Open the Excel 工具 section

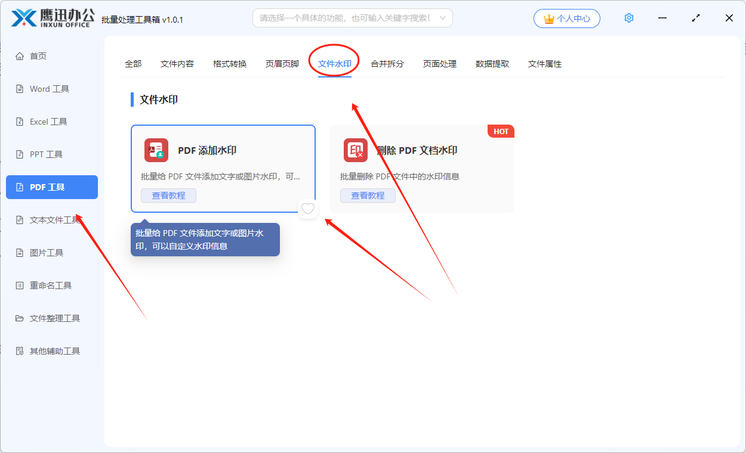click(x=45, y=121)
